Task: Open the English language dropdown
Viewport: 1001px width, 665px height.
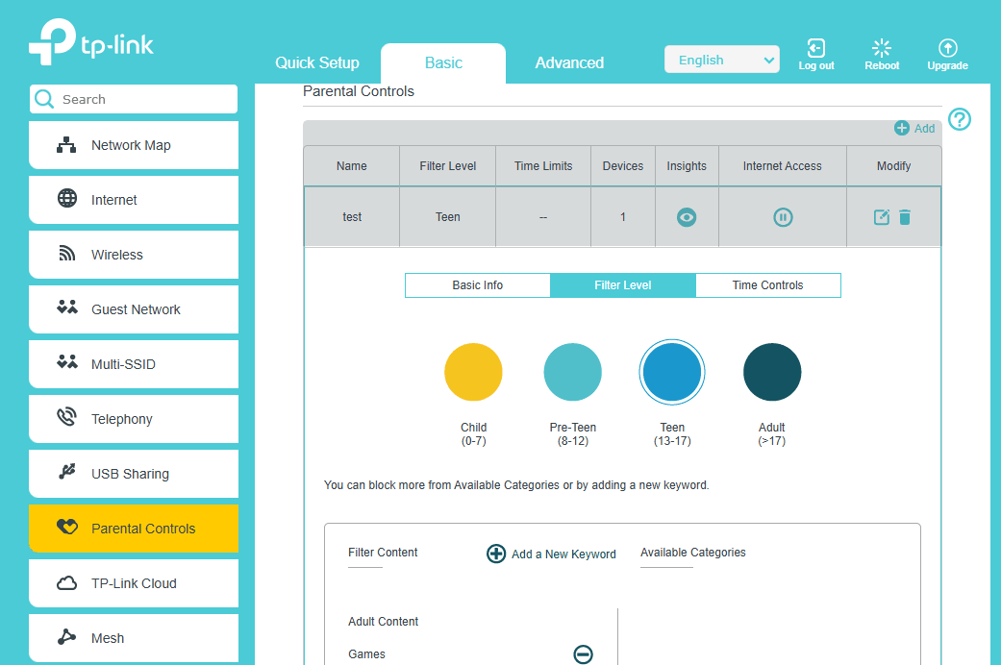Action: pos(721,60)
